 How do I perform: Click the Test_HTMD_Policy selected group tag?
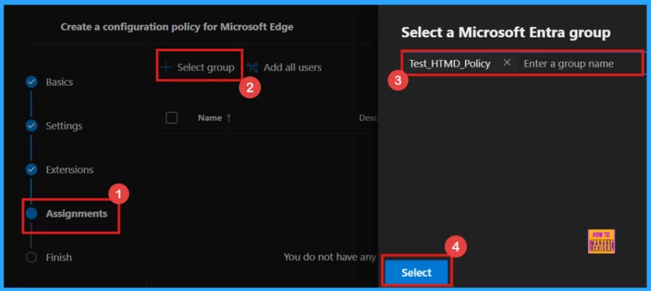449,64
